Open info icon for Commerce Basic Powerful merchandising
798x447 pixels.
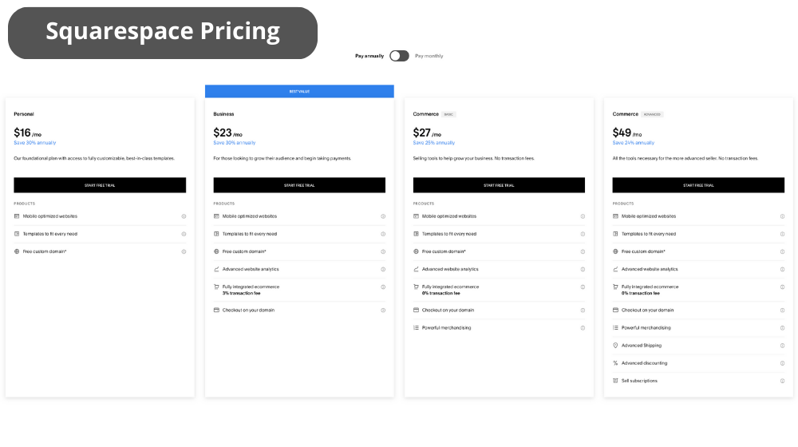[583, 328]
